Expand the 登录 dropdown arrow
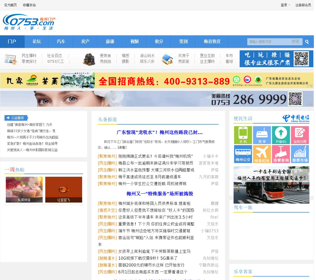316x280 pixels. point(289,5)
